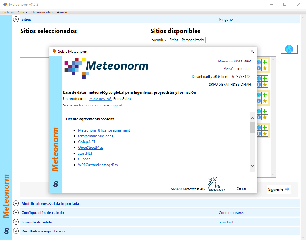Show info for the first available site
The width and height of the screenshot is (306, 240).
point(258,68)
